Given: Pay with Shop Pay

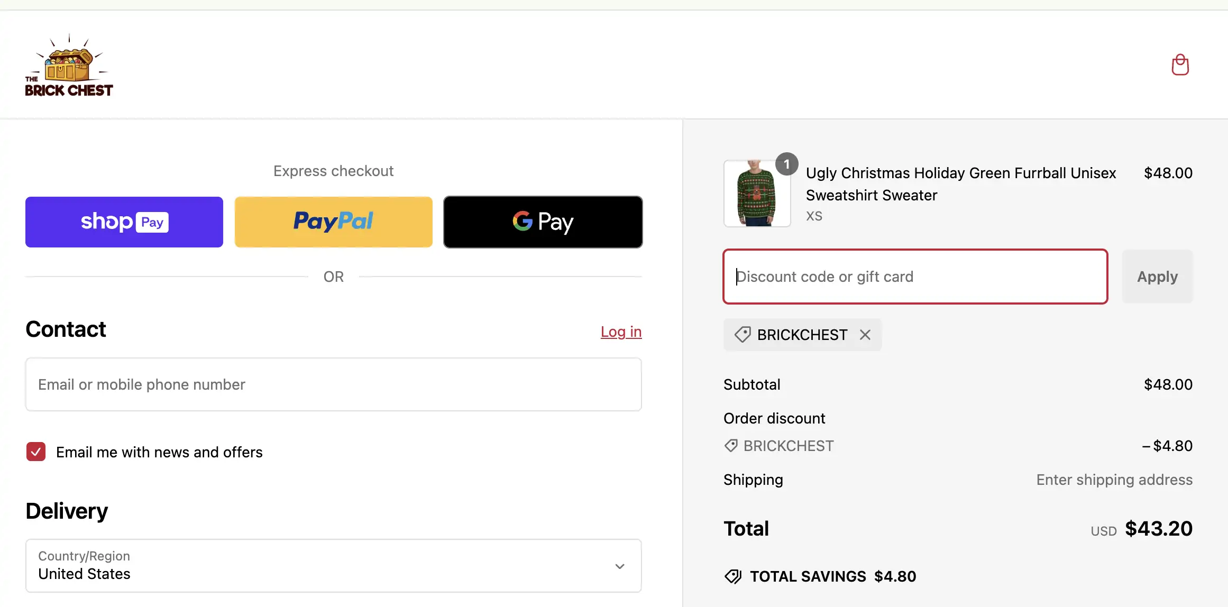Looking at the screenshot, I should point(124,222).
